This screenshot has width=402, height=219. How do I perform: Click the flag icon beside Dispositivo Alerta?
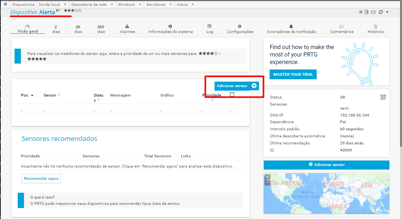point(58,11)
